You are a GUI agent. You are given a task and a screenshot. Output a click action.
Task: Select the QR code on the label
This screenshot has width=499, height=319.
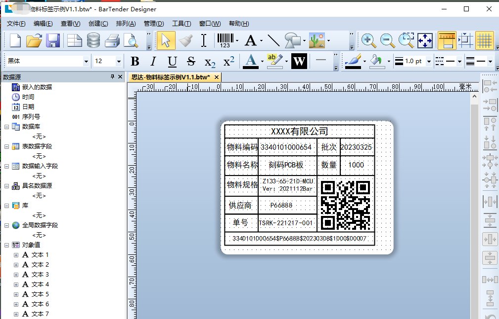click(x=345, y=205)
